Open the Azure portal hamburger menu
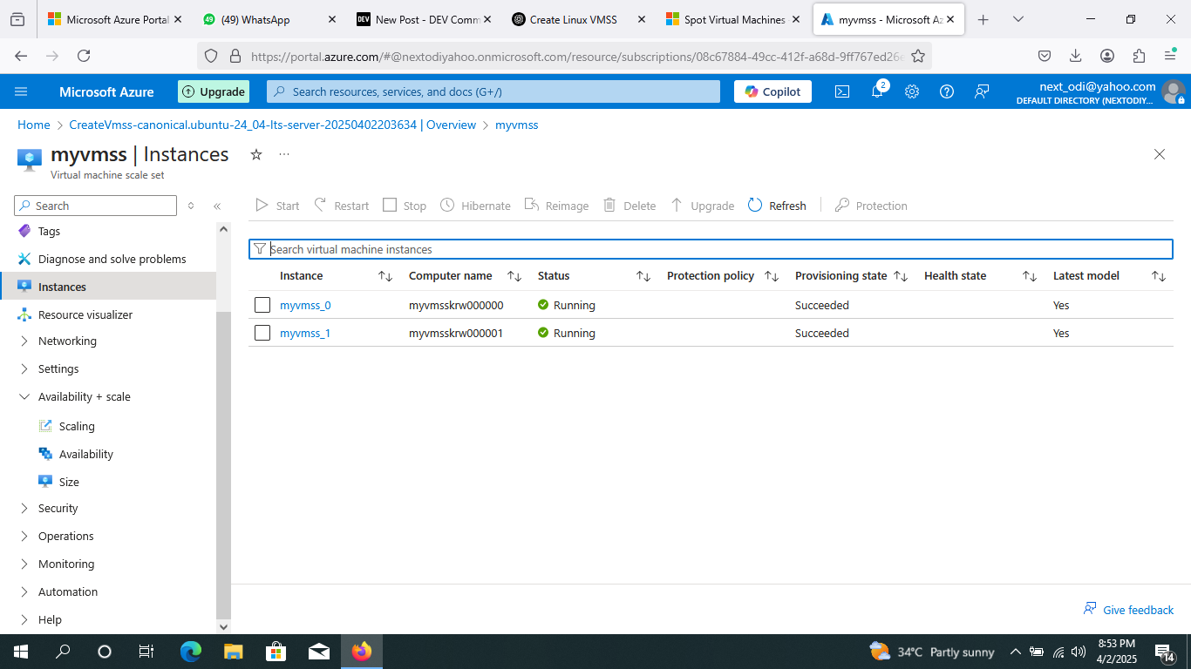The height and width of the screenshot is (669, 1191). click(x=22, y=91)
